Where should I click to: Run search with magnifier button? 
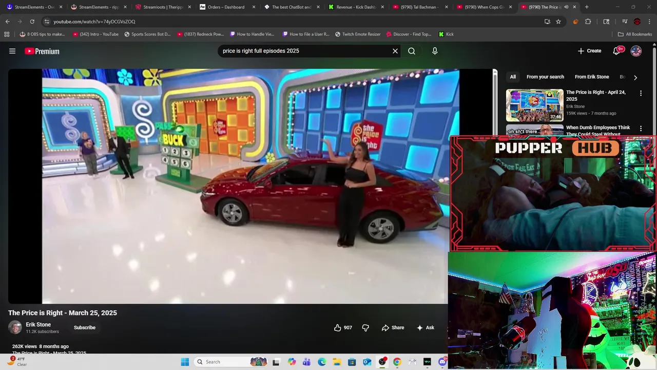pos(412,51)
